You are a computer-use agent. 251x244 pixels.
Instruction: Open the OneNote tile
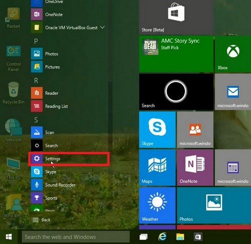click(x=195, y=168)
